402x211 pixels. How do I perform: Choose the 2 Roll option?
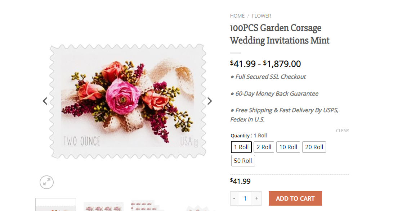pyautogui.click(x=264, y=147)
